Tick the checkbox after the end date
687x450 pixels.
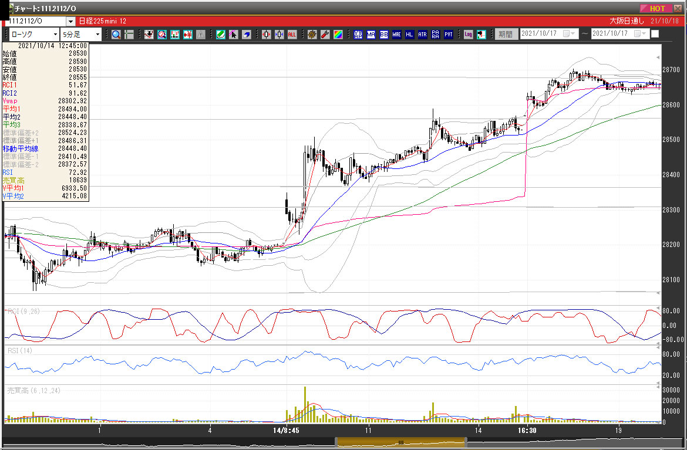[655, 33]
